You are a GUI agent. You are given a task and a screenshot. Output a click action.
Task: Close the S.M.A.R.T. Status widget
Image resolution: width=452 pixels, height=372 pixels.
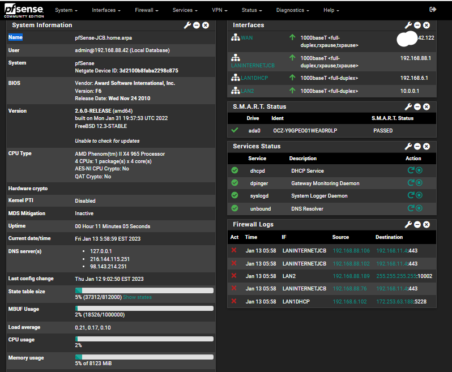click(427, 107)
